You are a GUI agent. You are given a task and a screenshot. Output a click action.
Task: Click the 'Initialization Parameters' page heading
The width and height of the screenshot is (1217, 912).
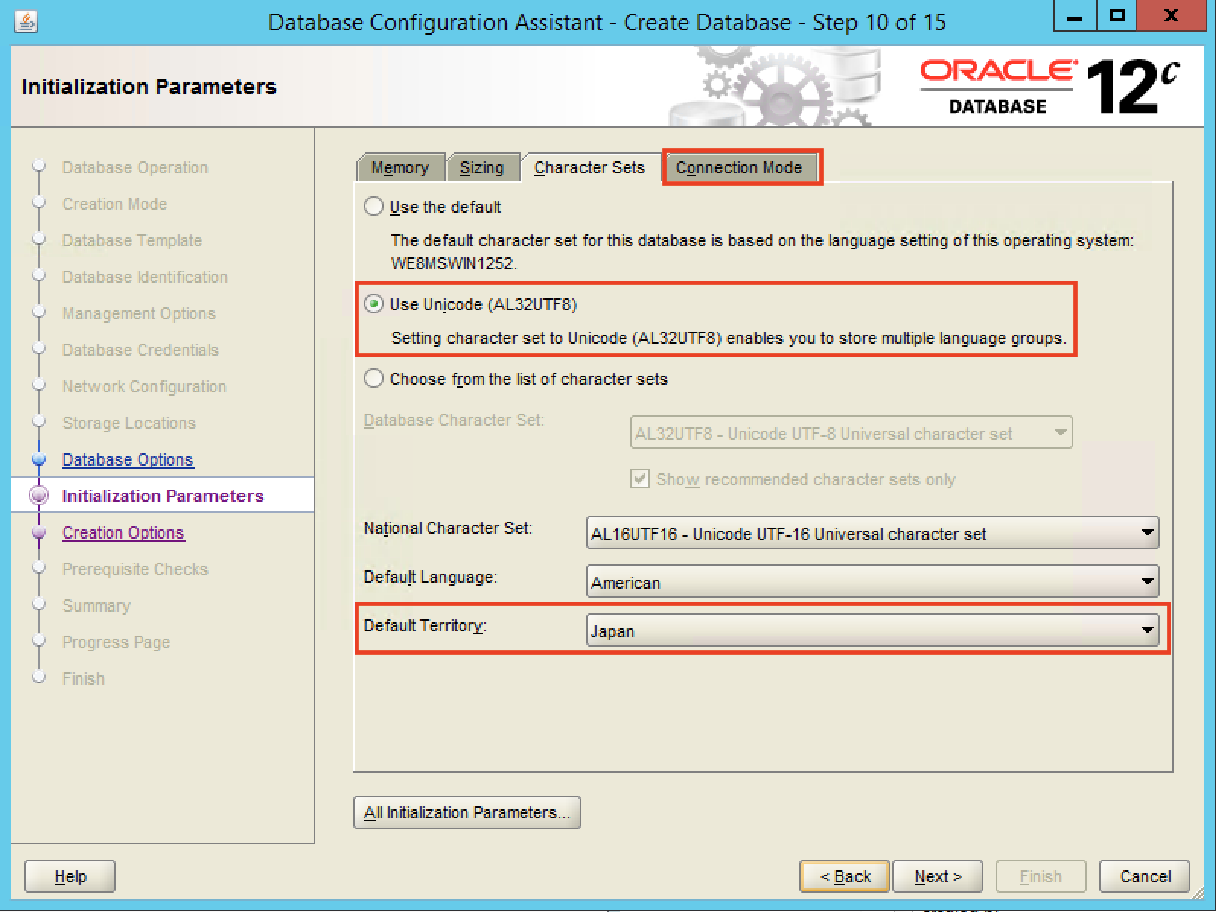(x=149, y=87)
